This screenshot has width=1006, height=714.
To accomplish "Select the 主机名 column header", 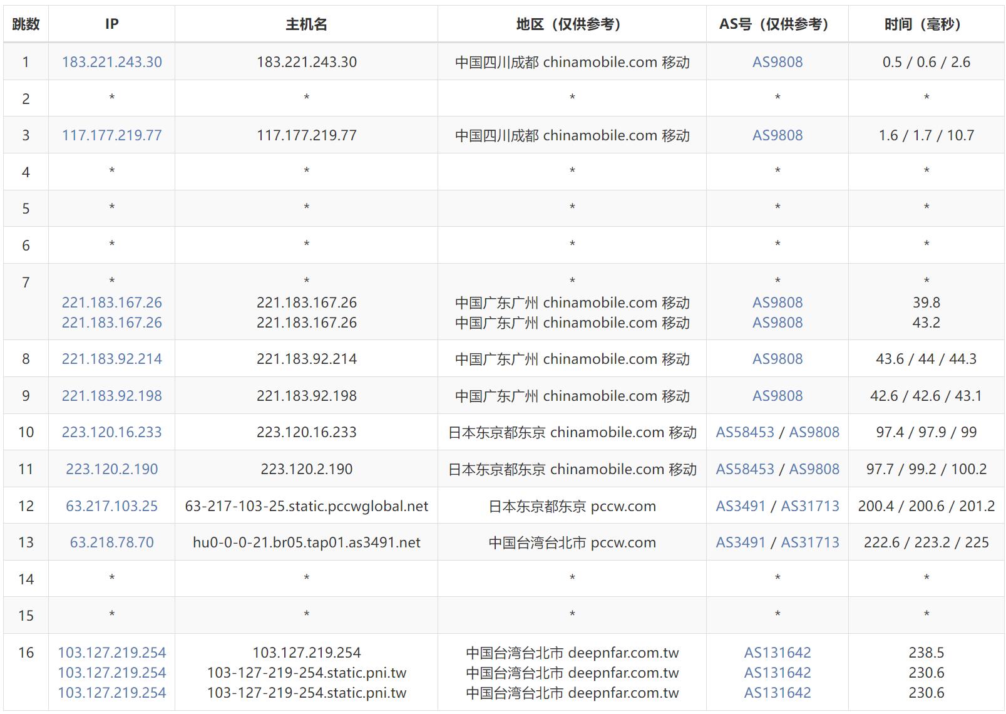I will click(x=306, y=24).
